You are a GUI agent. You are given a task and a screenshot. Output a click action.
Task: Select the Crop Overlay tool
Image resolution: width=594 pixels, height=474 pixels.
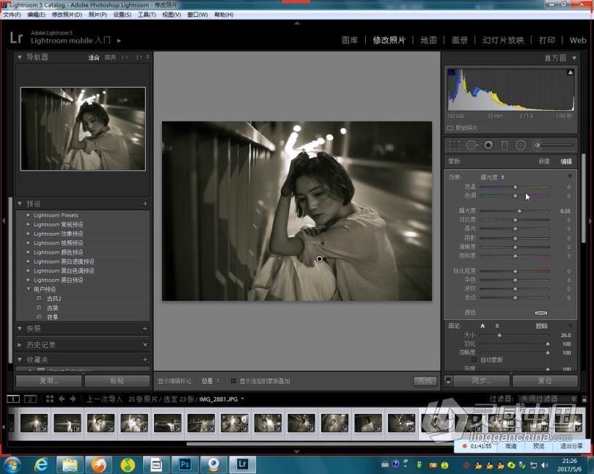click(454, 145)
